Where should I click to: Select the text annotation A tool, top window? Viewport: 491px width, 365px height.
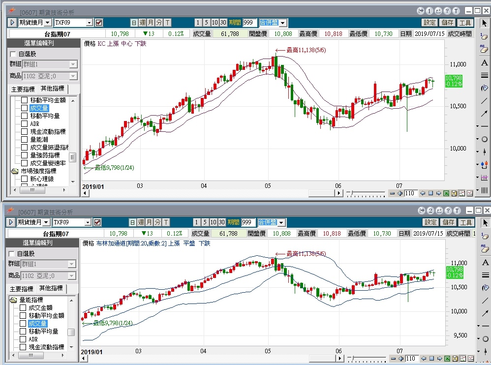[485, 63]
